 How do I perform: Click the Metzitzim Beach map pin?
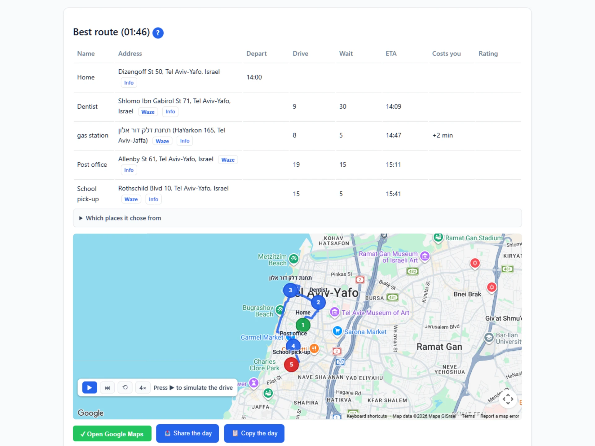click(x=293, y=259)
